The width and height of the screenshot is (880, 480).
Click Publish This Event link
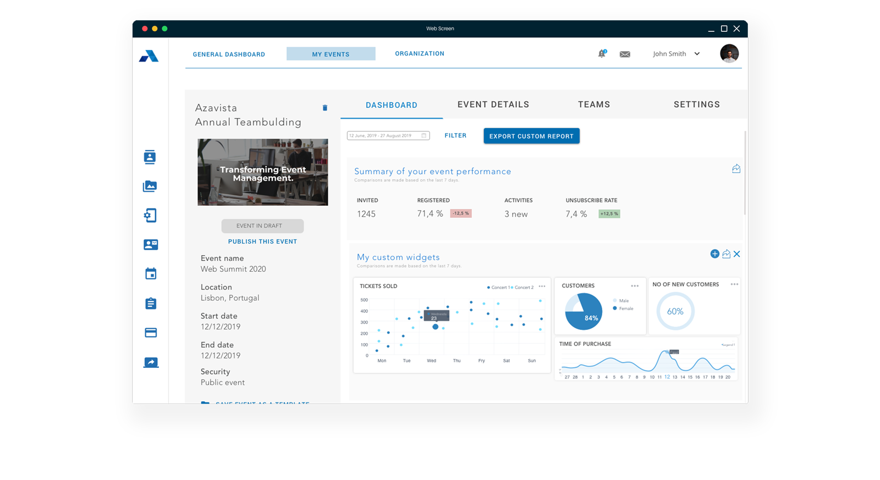pyautogui.click(x=262, y=241)
